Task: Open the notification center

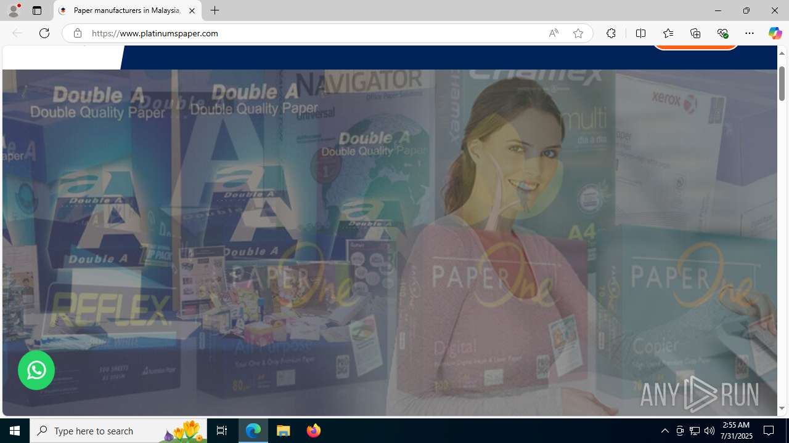Action: (x=769, y=431)
